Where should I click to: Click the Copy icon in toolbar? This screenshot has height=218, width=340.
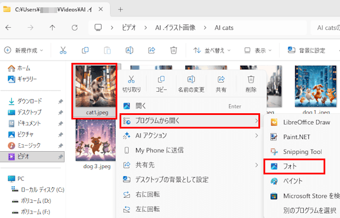coord(85,50)
